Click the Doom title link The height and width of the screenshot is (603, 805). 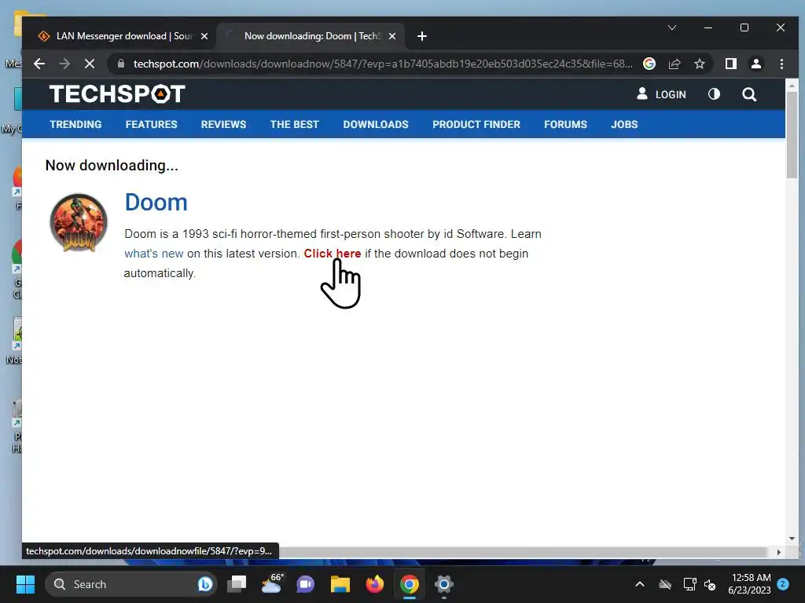click(156, 202)
